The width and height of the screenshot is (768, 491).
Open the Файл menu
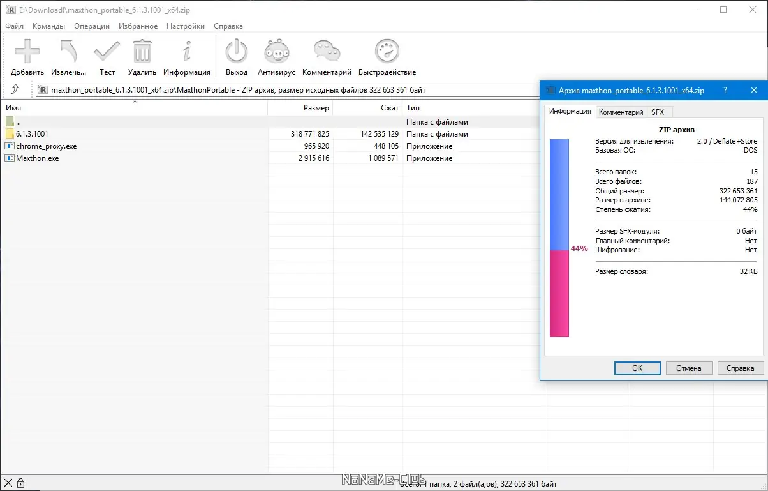[13, 26]
